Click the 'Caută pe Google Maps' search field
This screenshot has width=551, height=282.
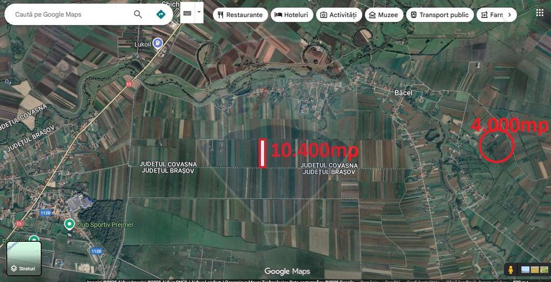(x=70, y=15)
